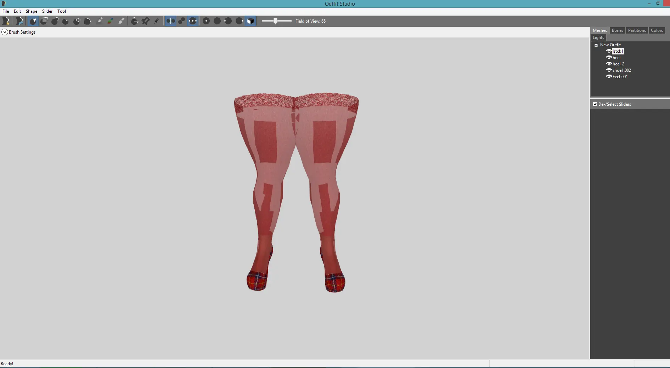Switch to the Bones tab
The width and height of the screenshot is (670, 368).
click(617, 30)
